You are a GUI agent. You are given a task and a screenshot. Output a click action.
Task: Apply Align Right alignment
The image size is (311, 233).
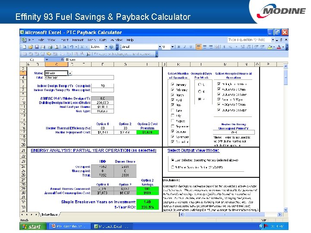(x=211, y=47)
